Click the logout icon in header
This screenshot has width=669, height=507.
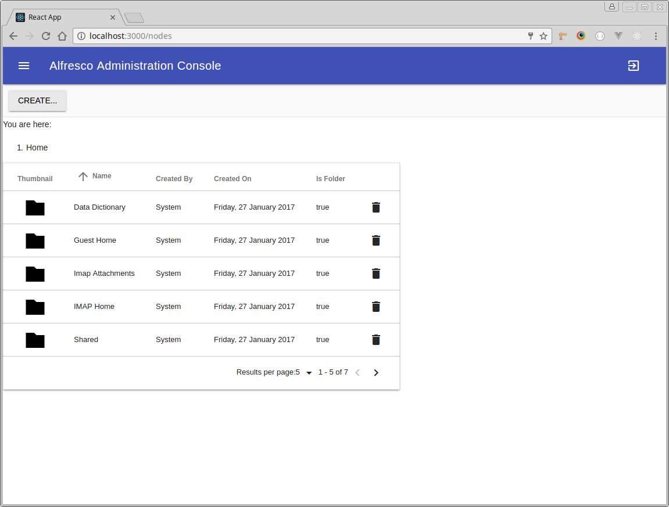(634, 66)
